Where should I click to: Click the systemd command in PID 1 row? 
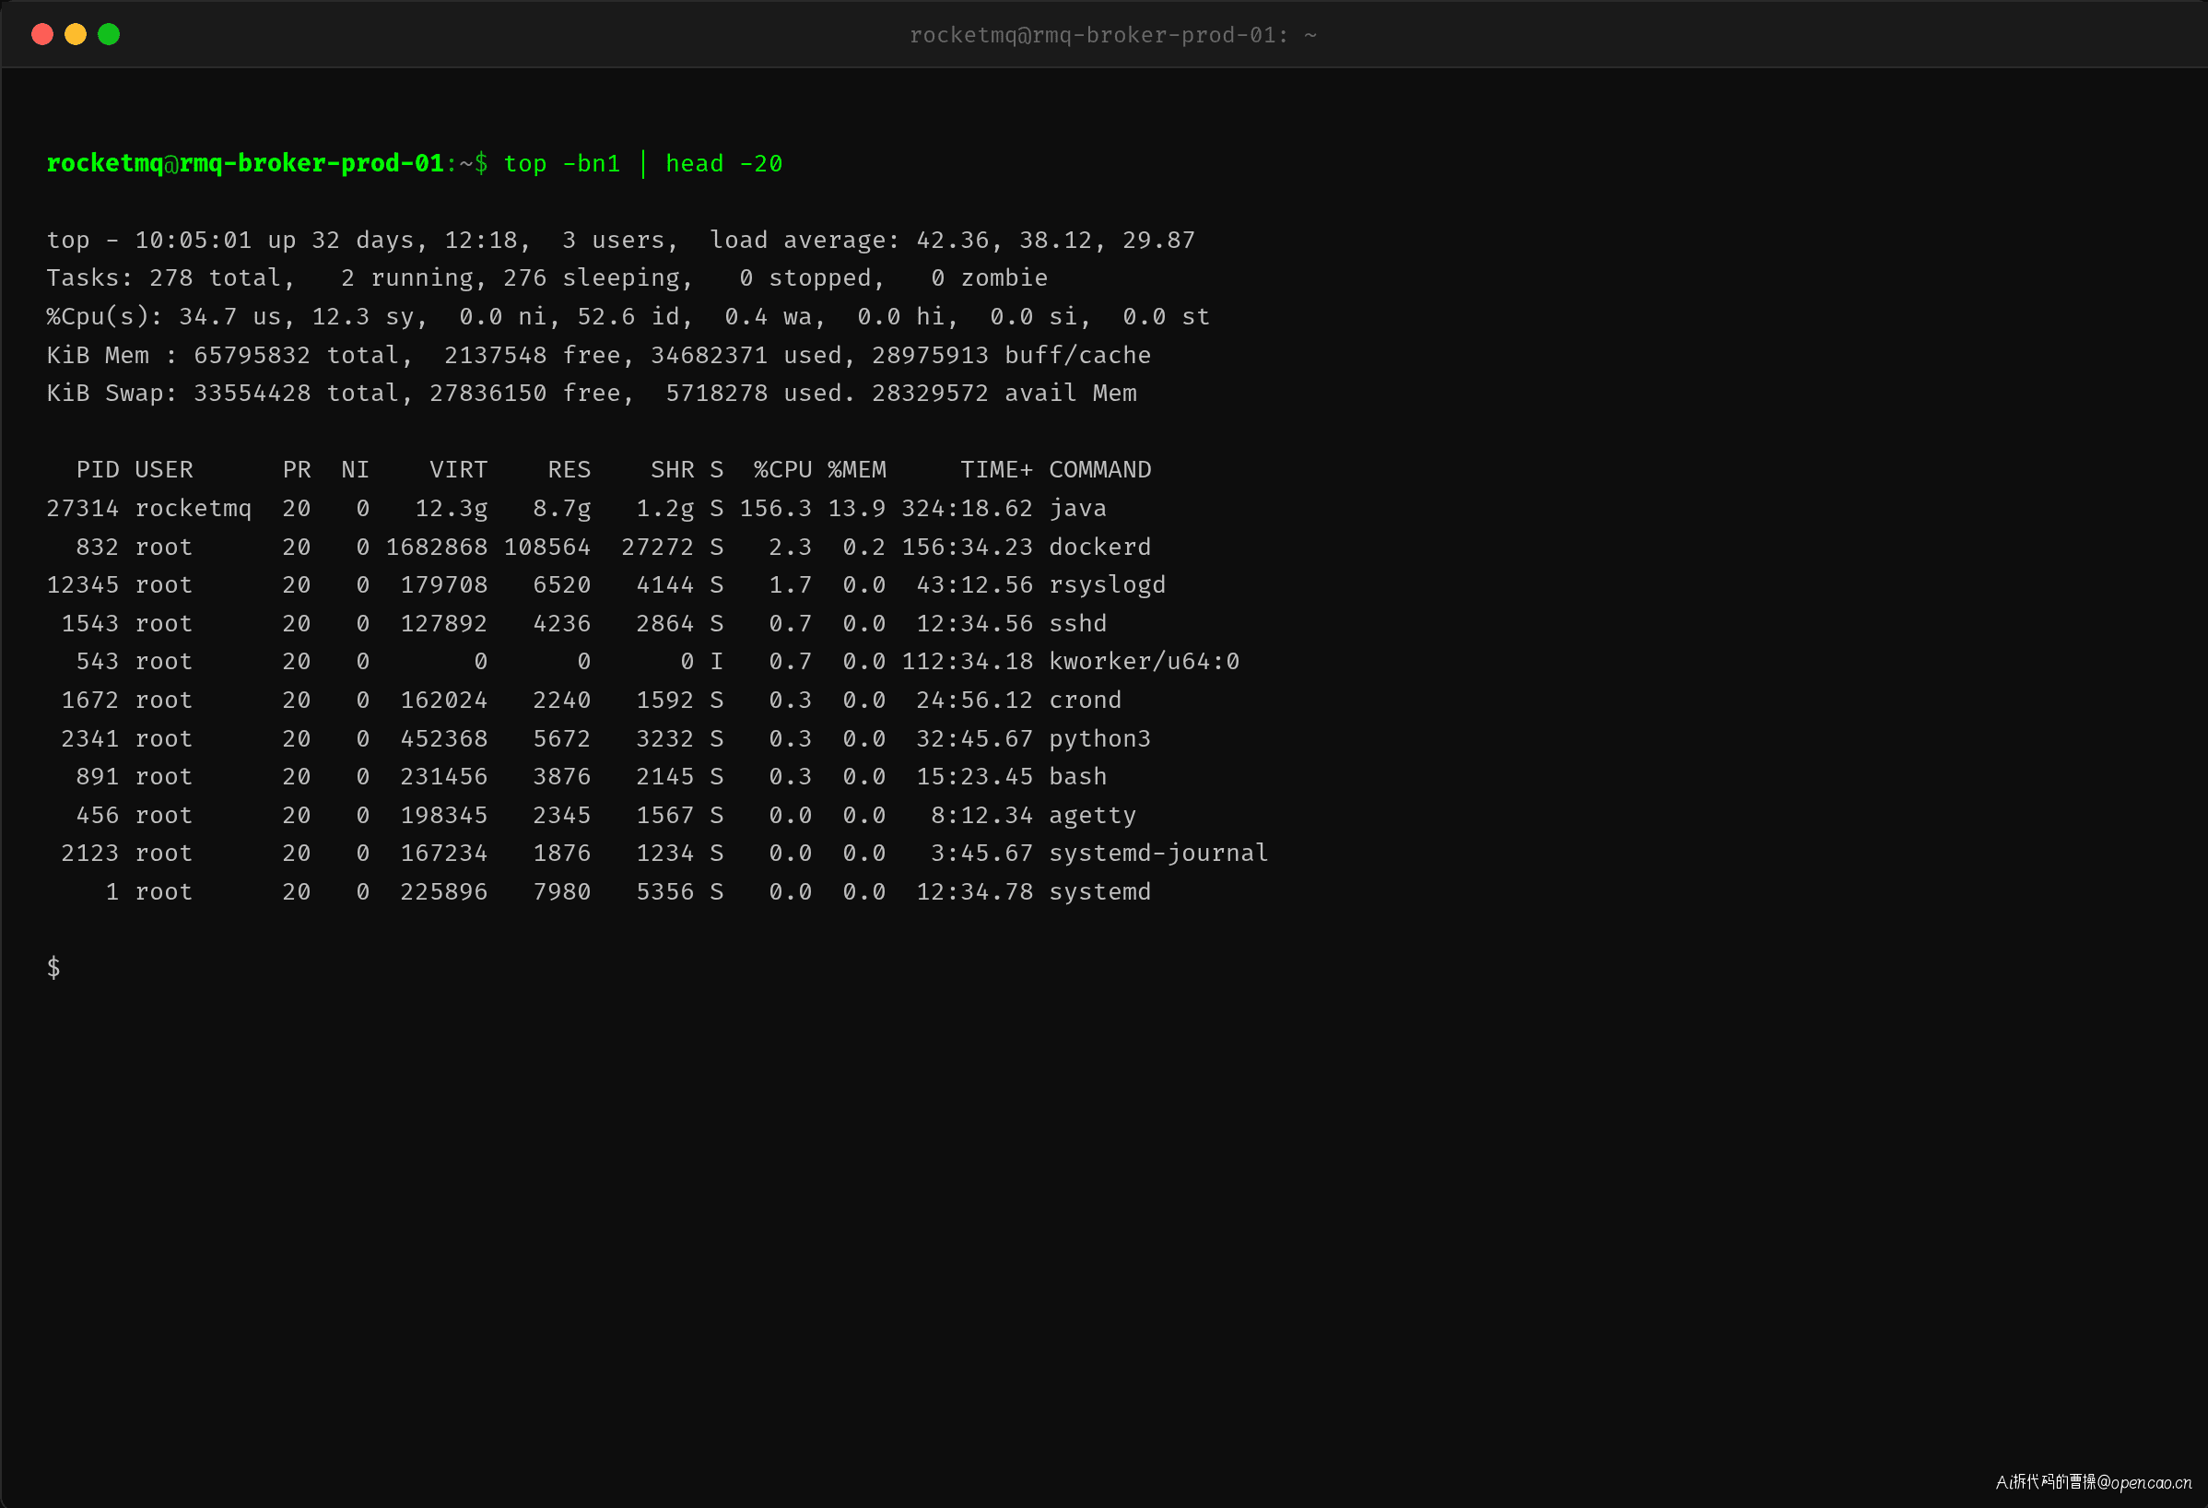(1099, 891)
